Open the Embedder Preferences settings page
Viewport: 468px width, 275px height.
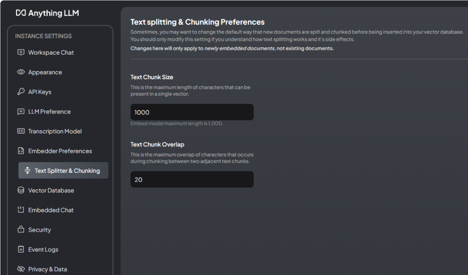click(x=60, y=151)
